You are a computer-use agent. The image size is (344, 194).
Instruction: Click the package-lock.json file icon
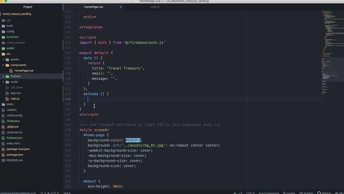click(3, 149)
